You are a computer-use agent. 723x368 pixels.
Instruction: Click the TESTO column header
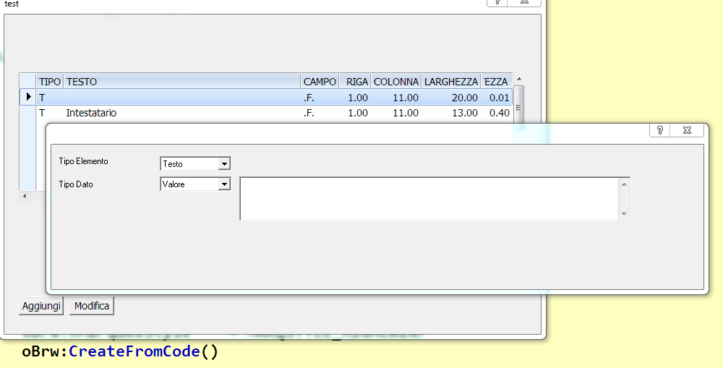182,82
